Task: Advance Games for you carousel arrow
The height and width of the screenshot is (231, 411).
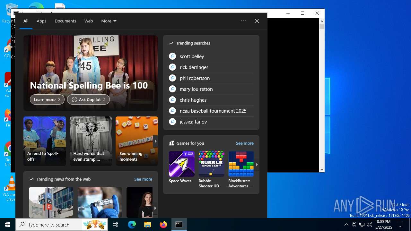Action: click(257, 164)
